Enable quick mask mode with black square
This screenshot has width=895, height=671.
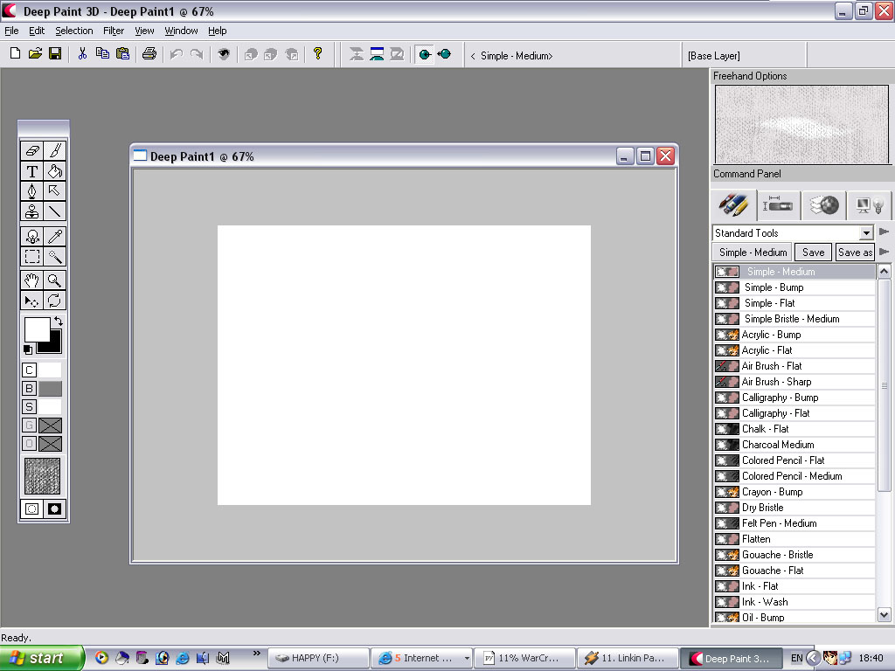(x=55, y=509)
